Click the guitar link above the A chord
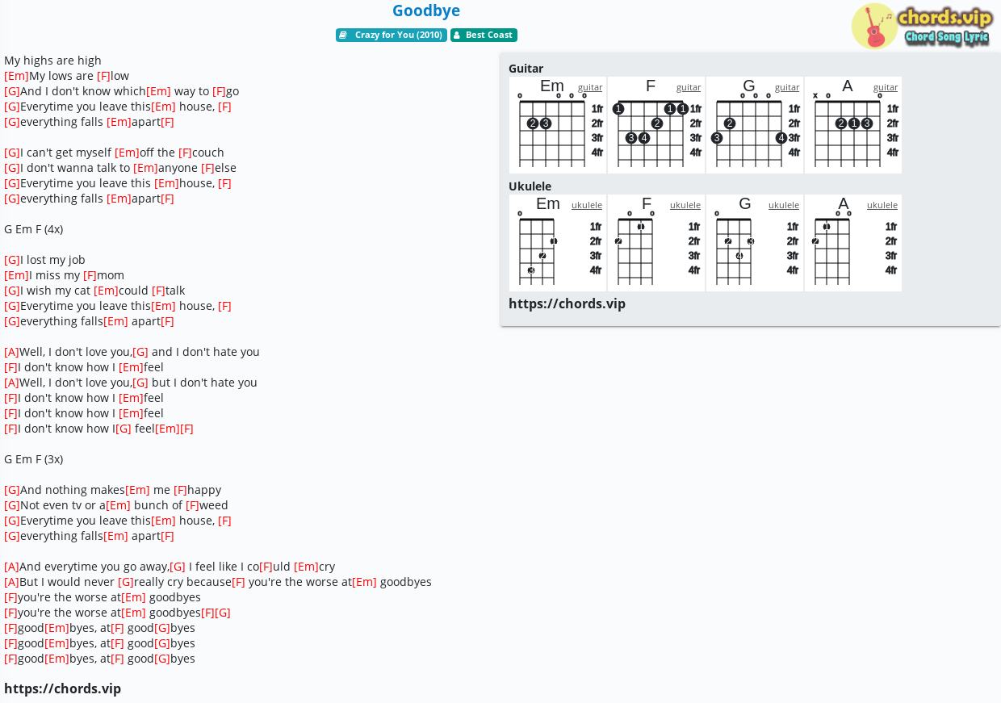This screenshot has width=1001, height=703. point(886,87)
